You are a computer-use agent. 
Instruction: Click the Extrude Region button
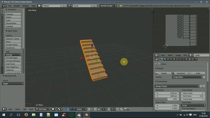click(13, 58)
